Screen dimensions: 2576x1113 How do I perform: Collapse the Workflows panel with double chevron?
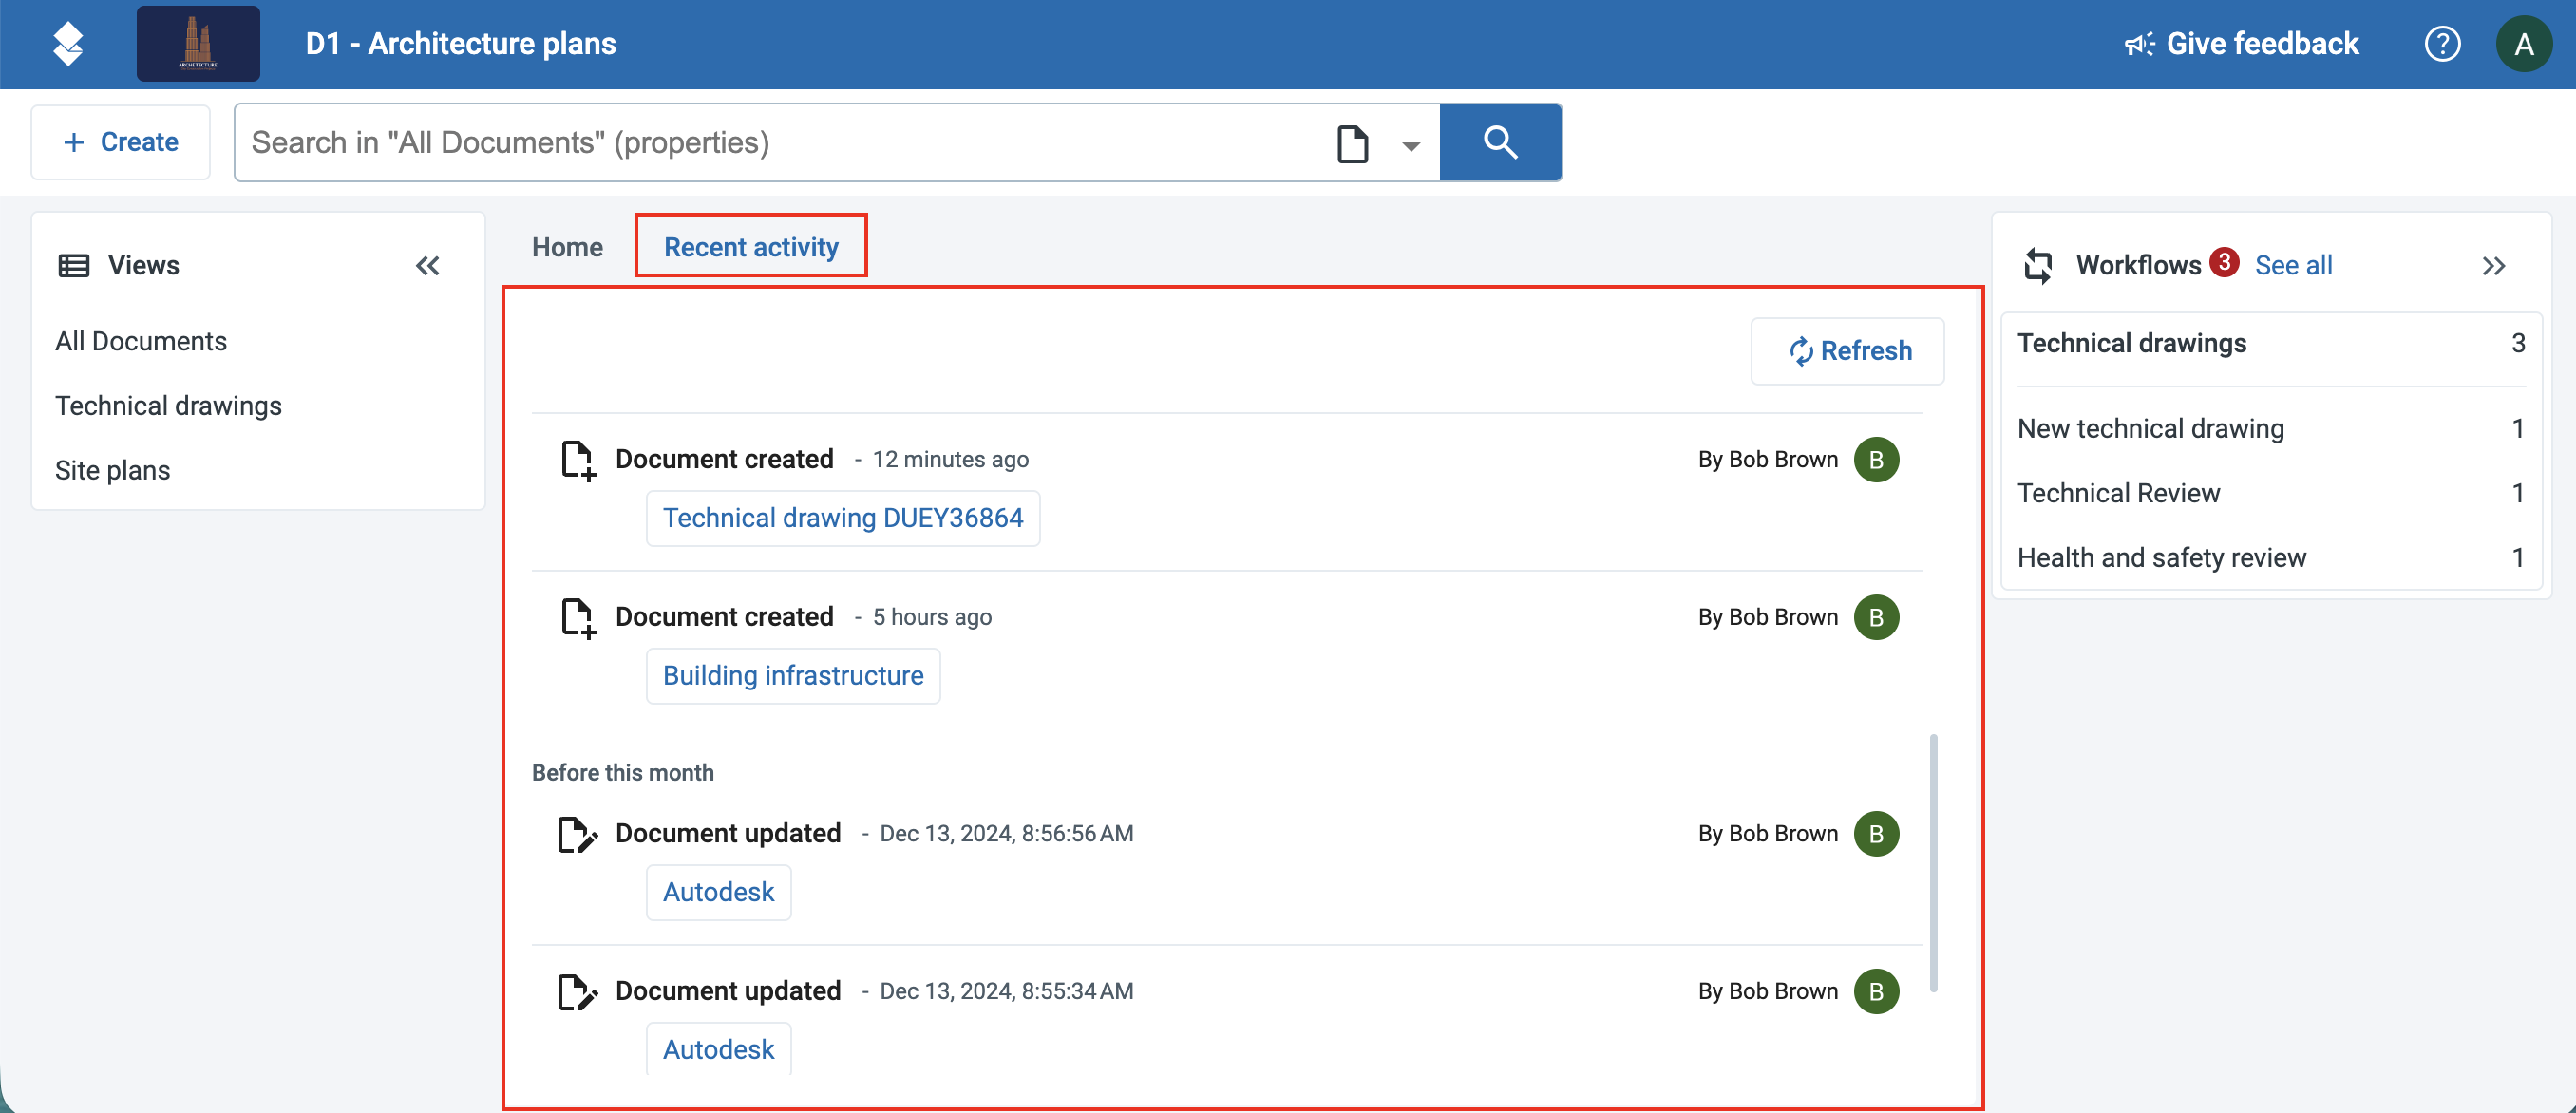2493,265
